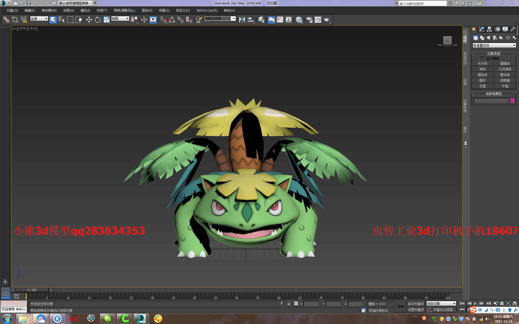
Task: Select the Rectangular Selection Region tool
Action: coord(70,19)
